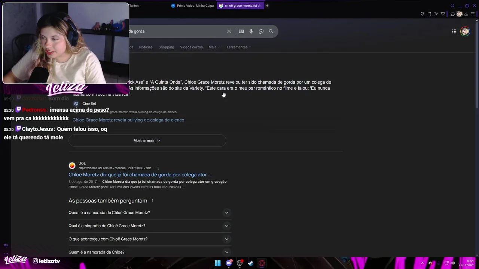Open Opera extensions cube icon
This screenshot has height=269, width=479.
point(452,14)
